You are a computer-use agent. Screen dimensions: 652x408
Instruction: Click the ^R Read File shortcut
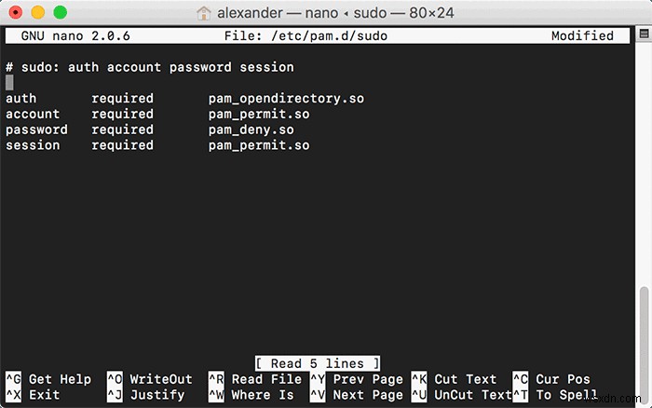(x=254, y=379)
